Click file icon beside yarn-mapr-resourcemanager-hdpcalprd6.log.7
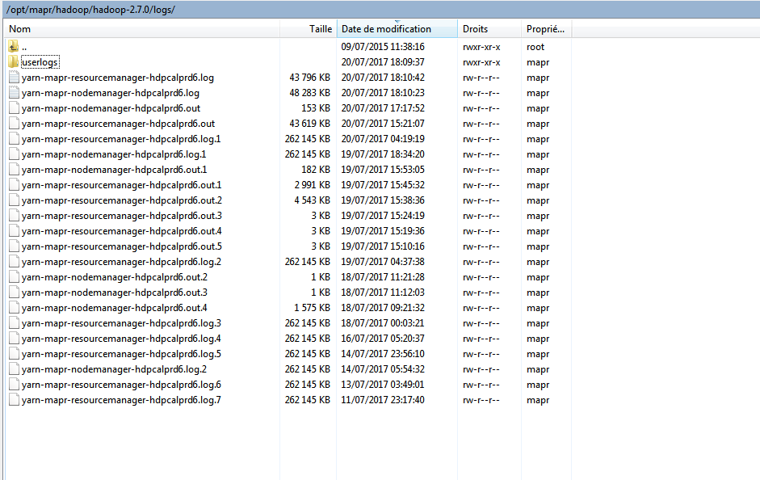Screen dimensions: 760x480 point(14,399)
